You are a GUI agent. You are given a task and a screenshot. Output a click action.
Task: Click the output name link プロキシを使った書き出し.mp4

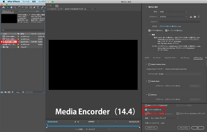point(170,26)
